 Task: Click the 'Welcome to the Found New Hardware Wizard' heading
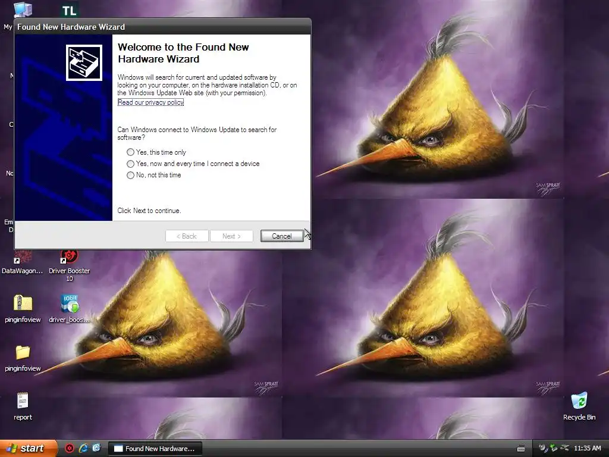pyautogui.click(x=183, y=53)
